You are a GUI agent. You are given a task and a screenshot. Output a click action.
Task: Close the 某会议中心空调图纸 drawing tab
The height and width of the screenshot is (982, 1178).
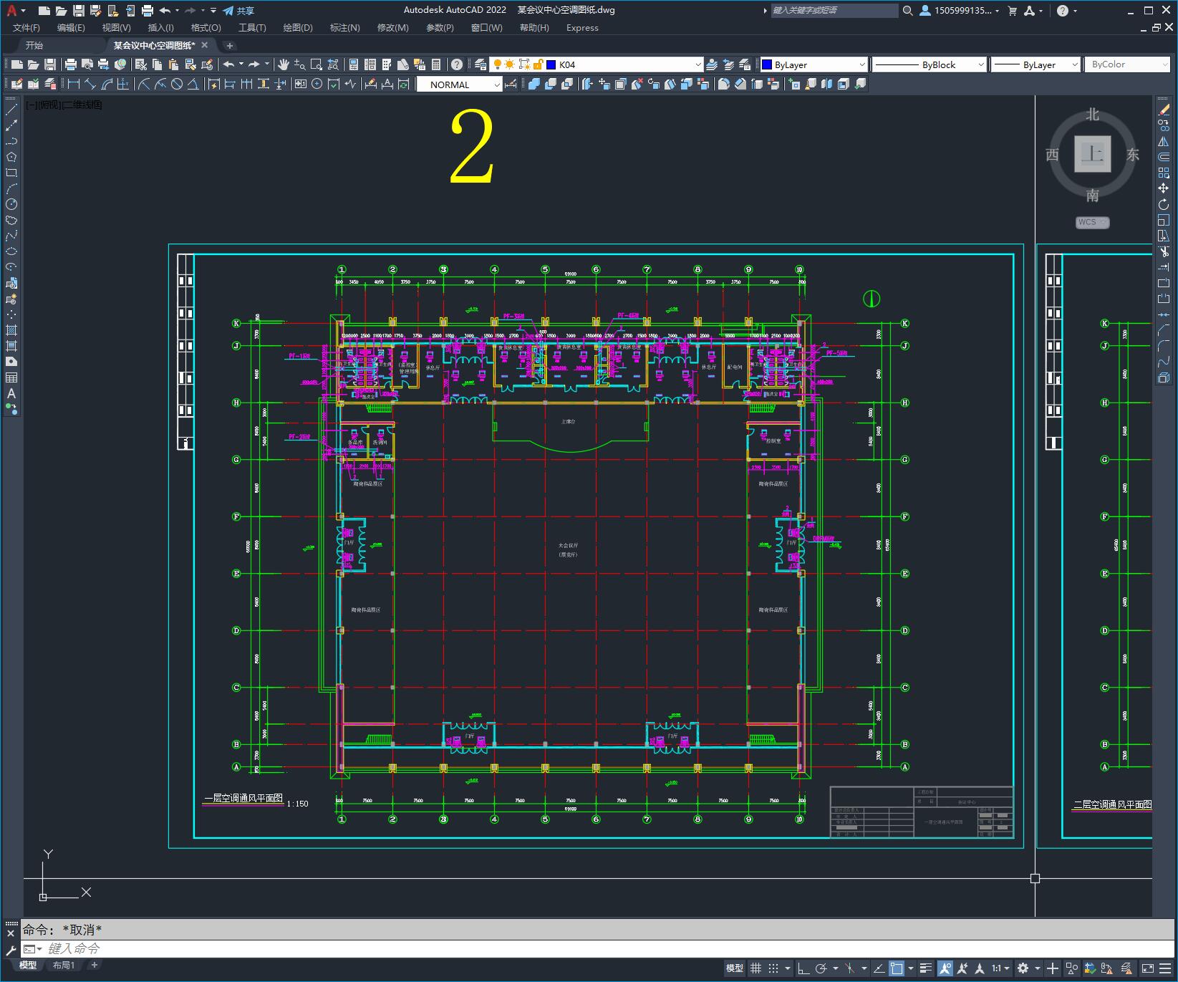pyautogui.click(x=205, y=45)
